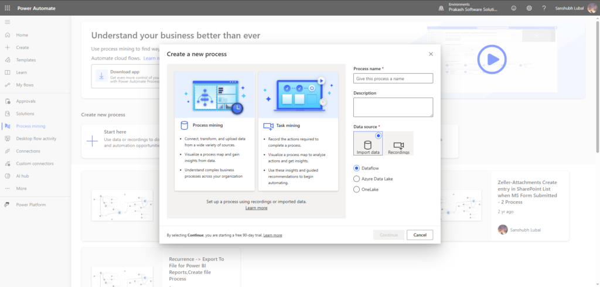Image resolution: width=600 pixels, height=287 pixels.
Task: Select the Recordings data source tile
Action: [x=398, y=143]
